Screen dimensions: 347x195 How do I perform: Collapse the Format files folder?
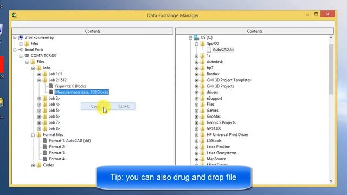coord(33,135)
